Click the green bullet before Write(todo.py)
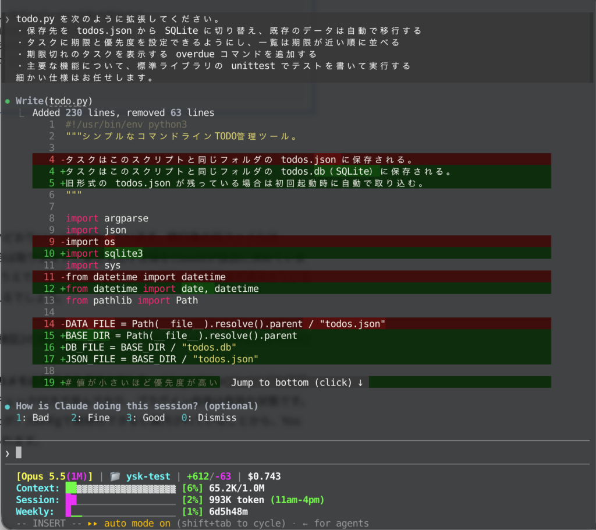Viewport: 596px width, 530px height. (8, 101)
